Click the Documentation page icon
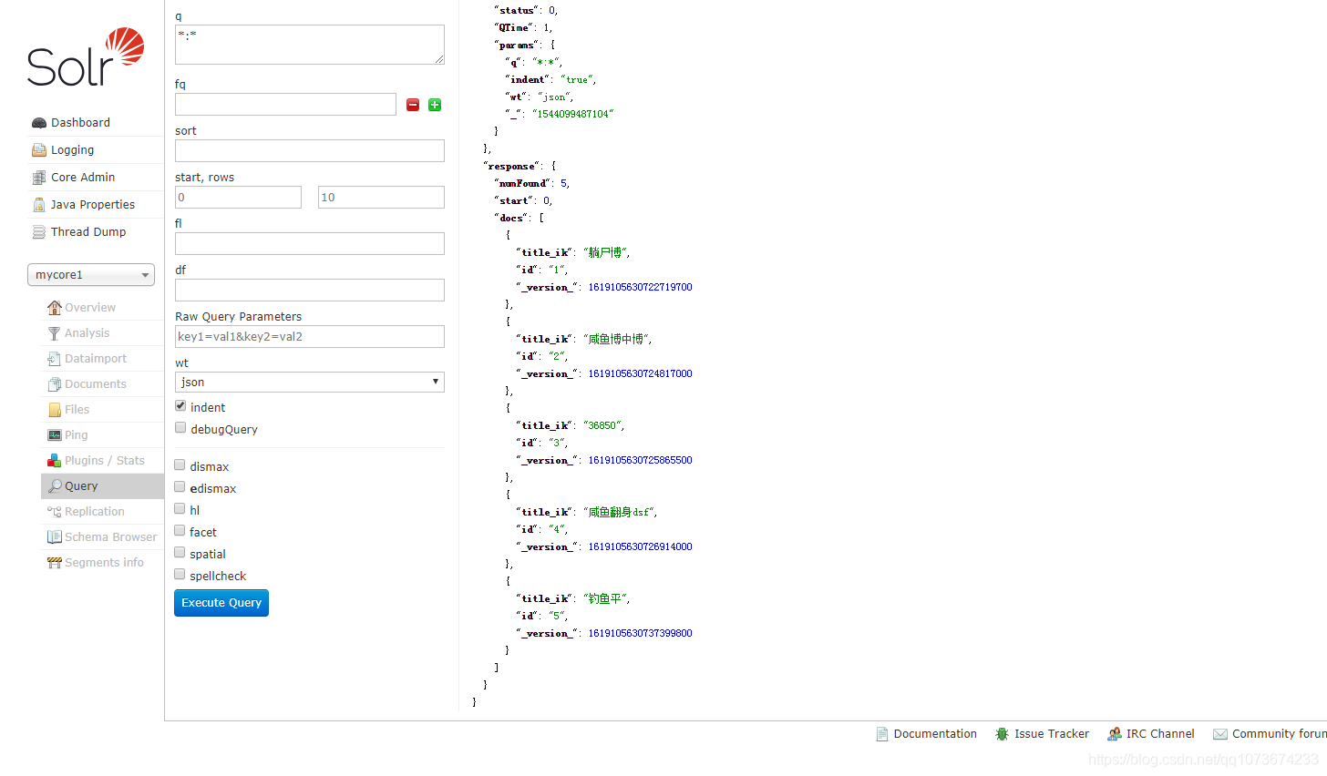Image resolution: width=1327 pixels, height=776 pixels. tap(882, 734)
